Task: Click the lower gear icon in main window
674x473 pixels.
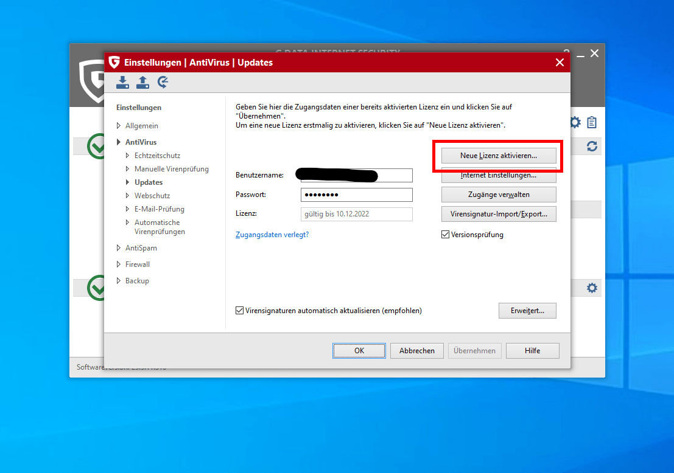Action: tap(591, 288)
